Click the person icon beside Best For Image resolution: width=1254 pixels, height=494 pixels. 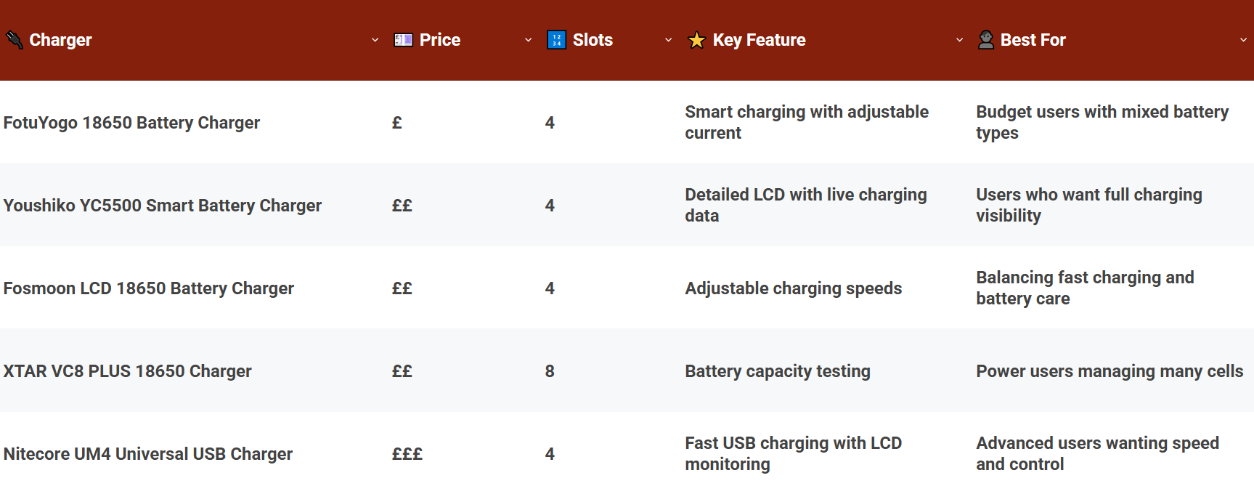(x=986, y=39)
